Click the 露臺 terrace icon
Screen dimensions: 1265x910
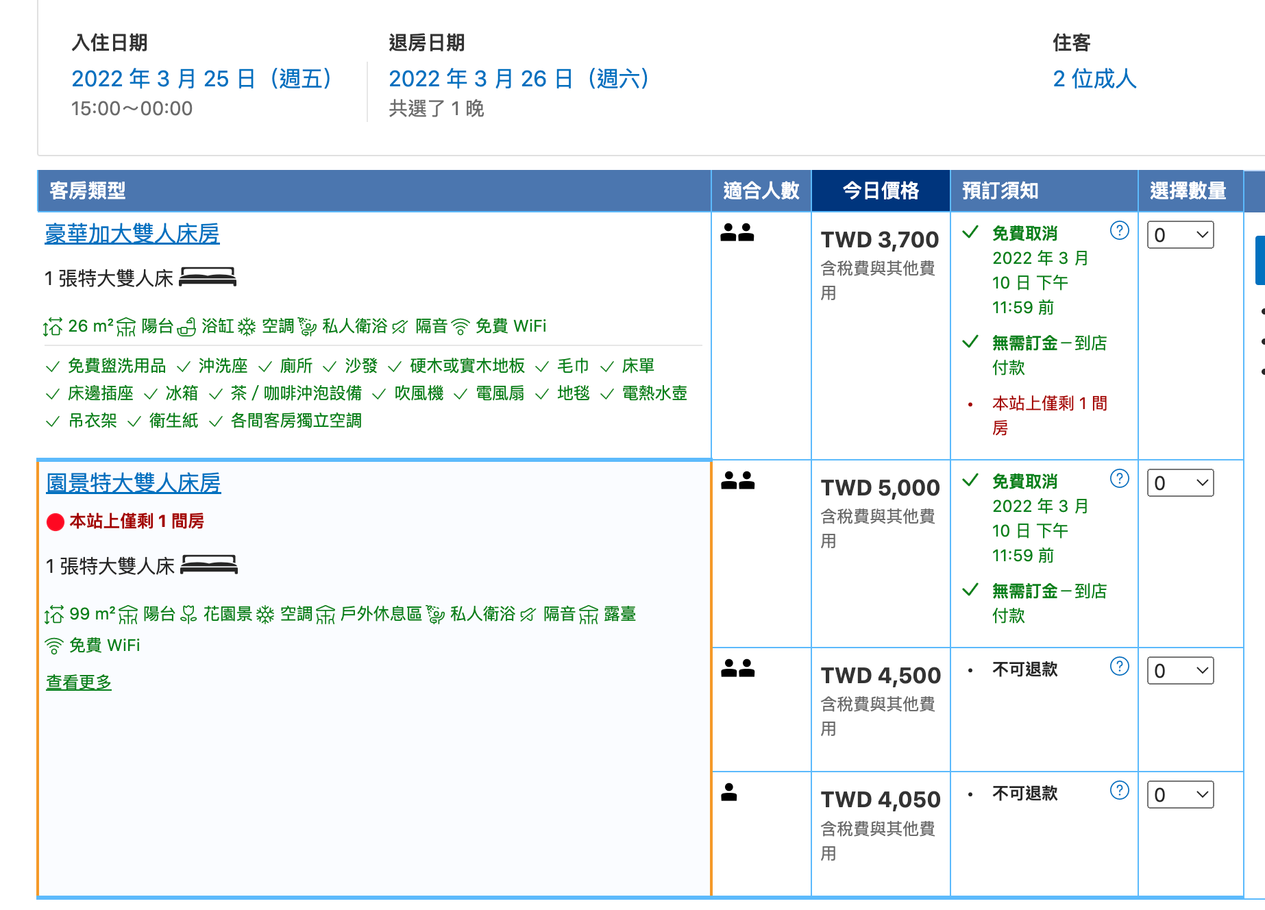tap(589, 615)
